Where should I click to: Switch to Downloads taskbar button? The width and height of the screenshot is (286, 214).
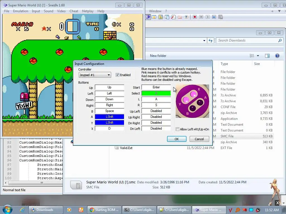[x=46, y=210]
